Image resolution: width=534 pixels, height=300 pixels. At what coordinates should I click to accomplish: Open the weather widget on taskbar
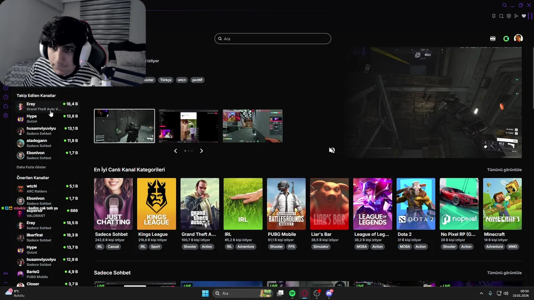click(x=15, y=293)
